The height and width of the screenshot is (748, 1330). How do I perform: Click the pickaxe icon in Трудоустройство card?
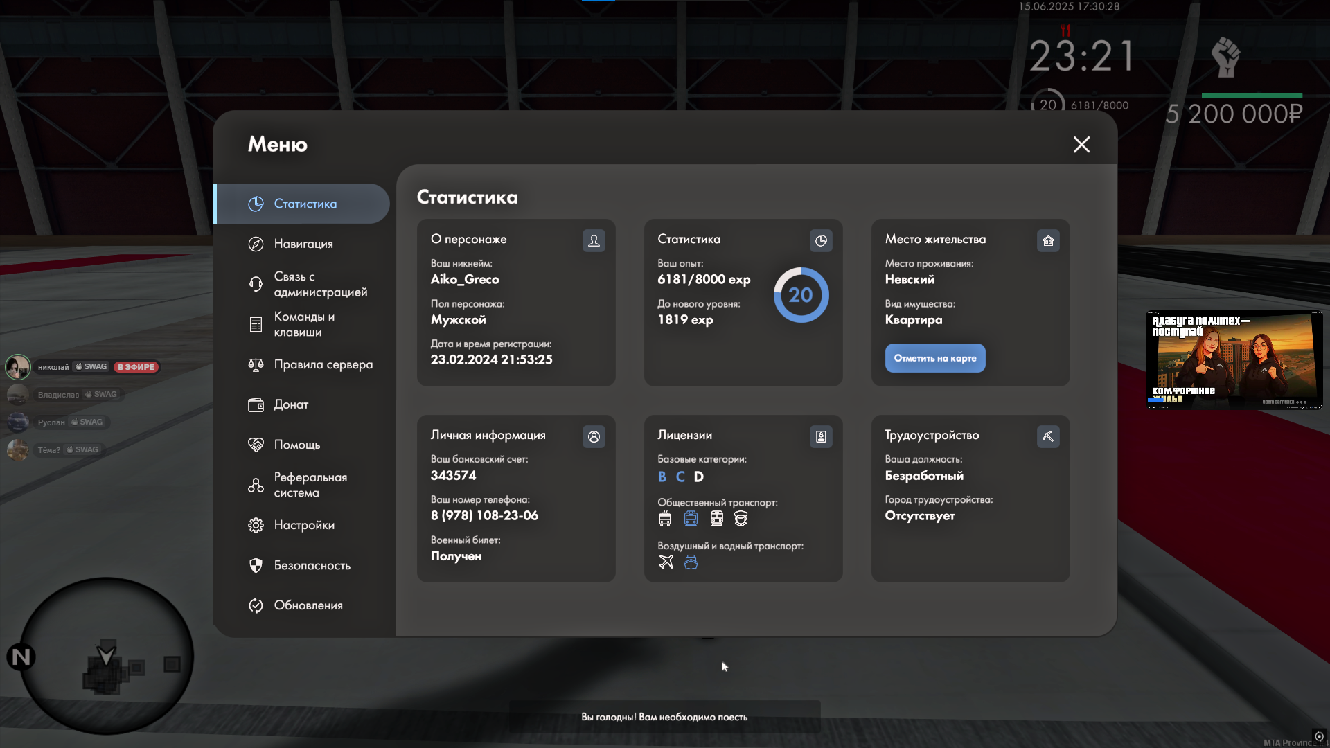1048,436
